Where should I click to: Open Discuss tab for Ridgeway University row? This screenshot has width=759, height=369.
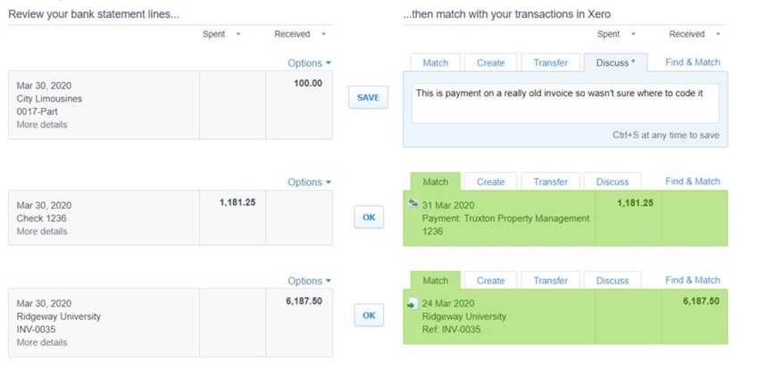612,280
